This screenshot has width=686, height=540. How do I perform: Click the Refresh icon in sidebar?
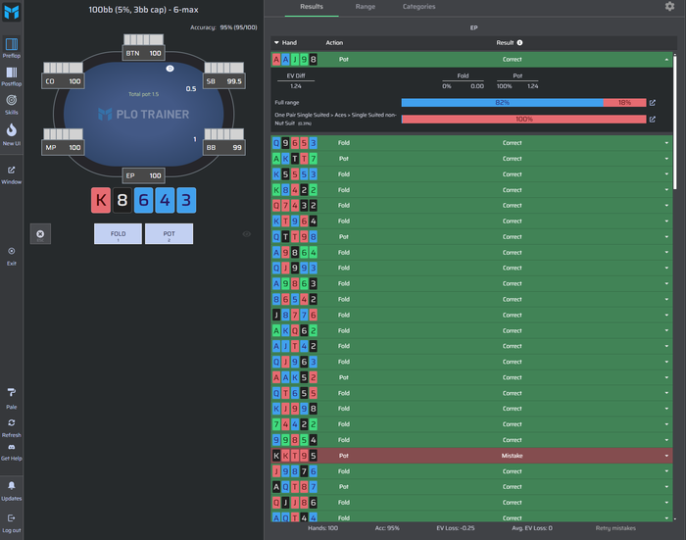(12, 422)
